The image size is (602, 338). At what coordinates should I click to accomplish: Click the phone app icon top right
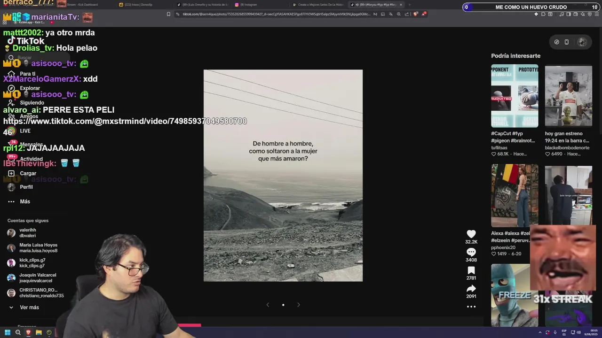pos(566,42)
